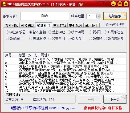
Task: Switch to the 搜索网盘 tab
Action: click(12, 25)
